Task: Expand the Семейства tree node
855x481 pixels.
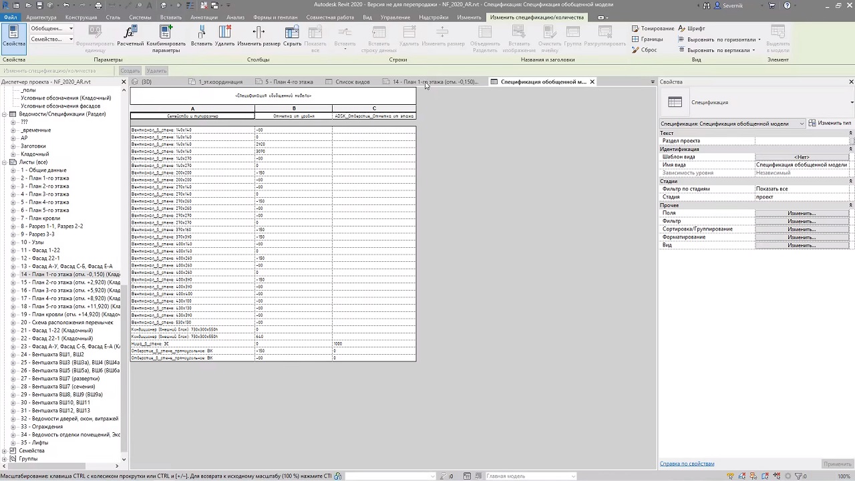Action: pos(4,451)
